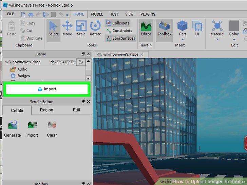Close the wikihowneve's Place tab
This screenshot has width=247, height=185.
(142, 55)
